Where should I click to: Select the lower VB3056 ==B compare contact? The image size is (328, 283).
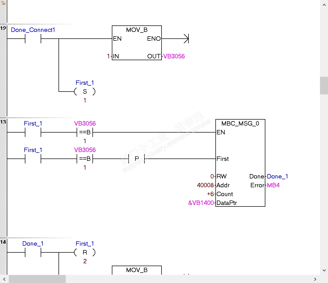(85, 159)
